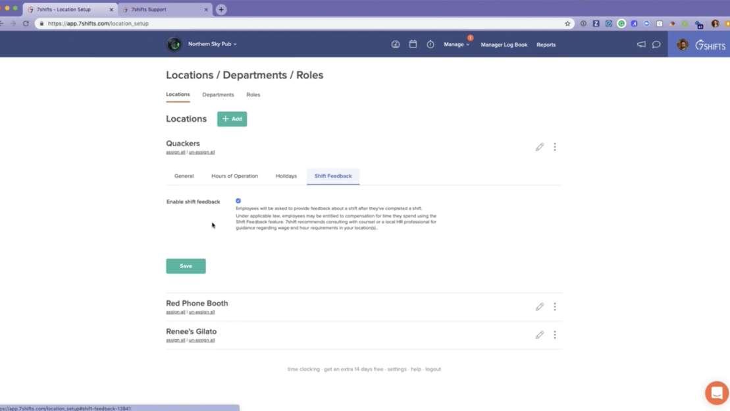The image size is (730, 411).
Task: Open the dashboard gauge icon in navbar
Action: click(396, 45)
